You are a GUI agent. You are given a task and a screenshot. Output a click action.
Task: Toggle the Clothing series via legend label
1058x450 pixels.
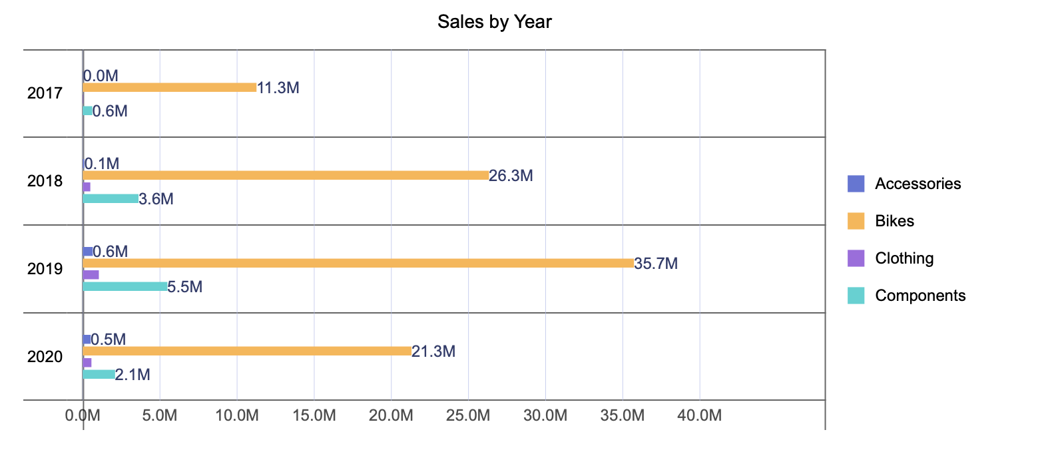point(904,258)
